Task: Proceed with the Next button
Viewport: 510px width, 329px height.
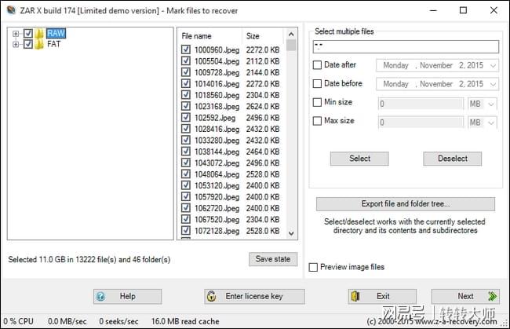Action: click(x=465, y=297)
